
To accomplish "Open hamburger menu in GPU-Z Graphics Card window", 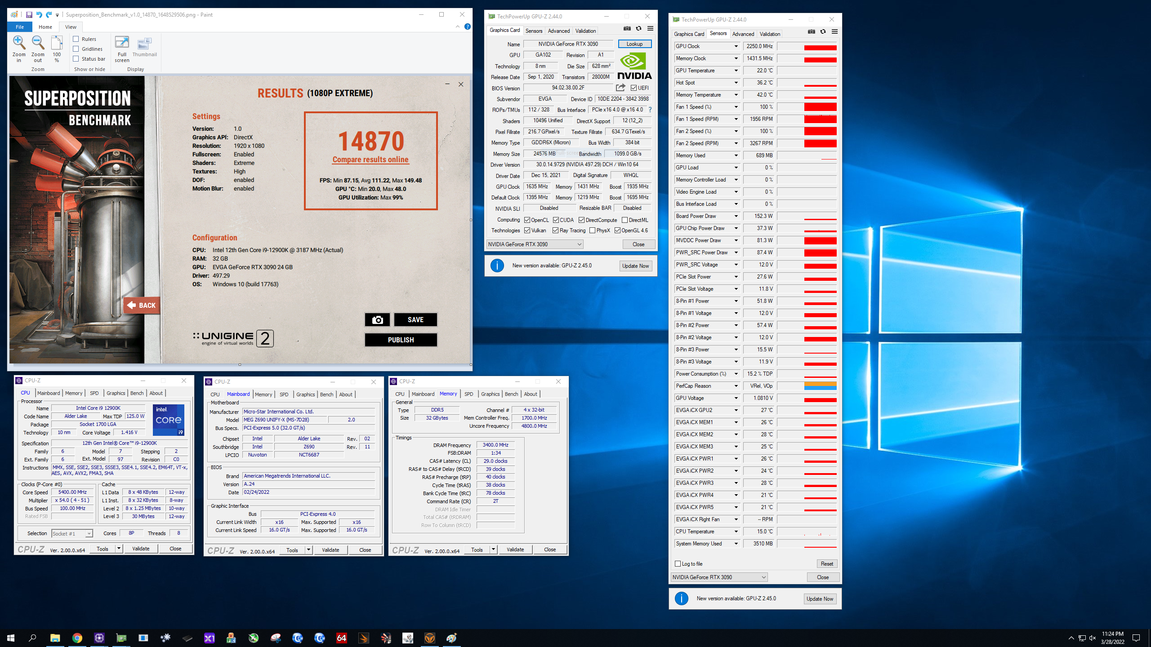I will click(650, 28).
